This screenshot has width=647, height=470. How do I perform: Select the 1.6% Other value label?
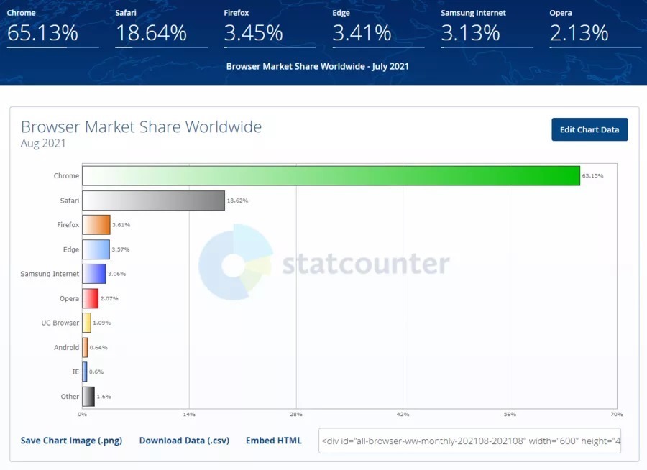[x=104, y=397]
